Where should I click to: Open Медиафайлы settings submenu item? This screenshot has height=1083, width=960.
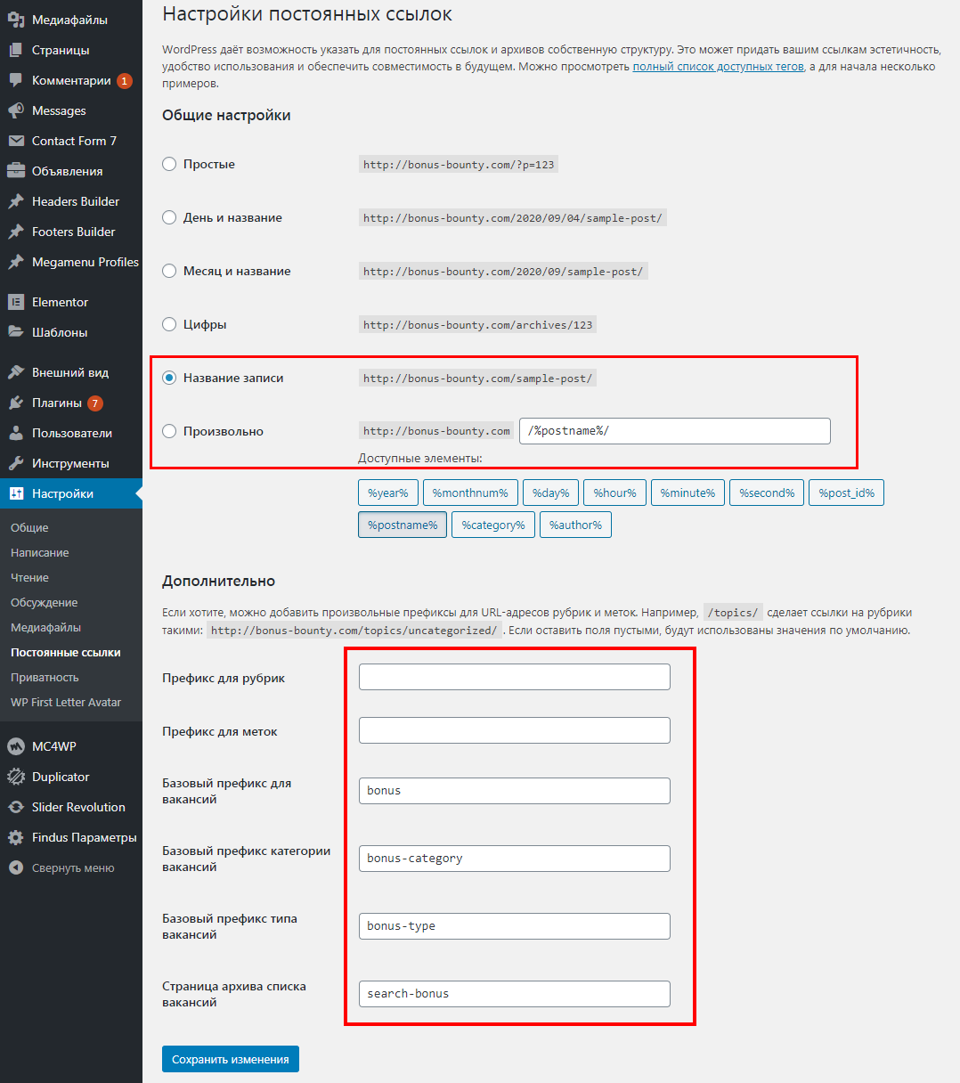click(x=45, y=628)
